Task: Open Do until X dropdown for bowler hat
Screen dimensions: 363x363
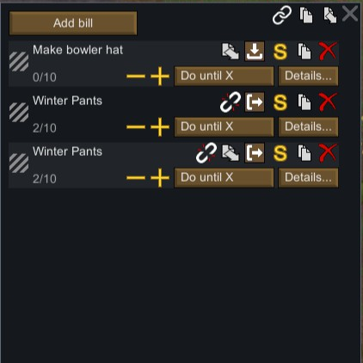Action: point(224,76)
